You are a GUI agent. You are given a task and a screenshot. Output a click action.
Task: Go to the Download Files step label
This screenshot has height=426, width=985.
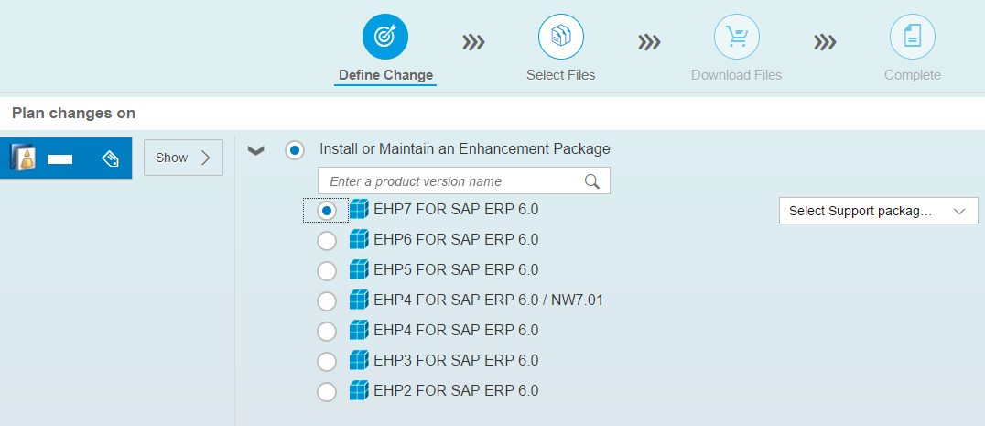tap(737, 75)
